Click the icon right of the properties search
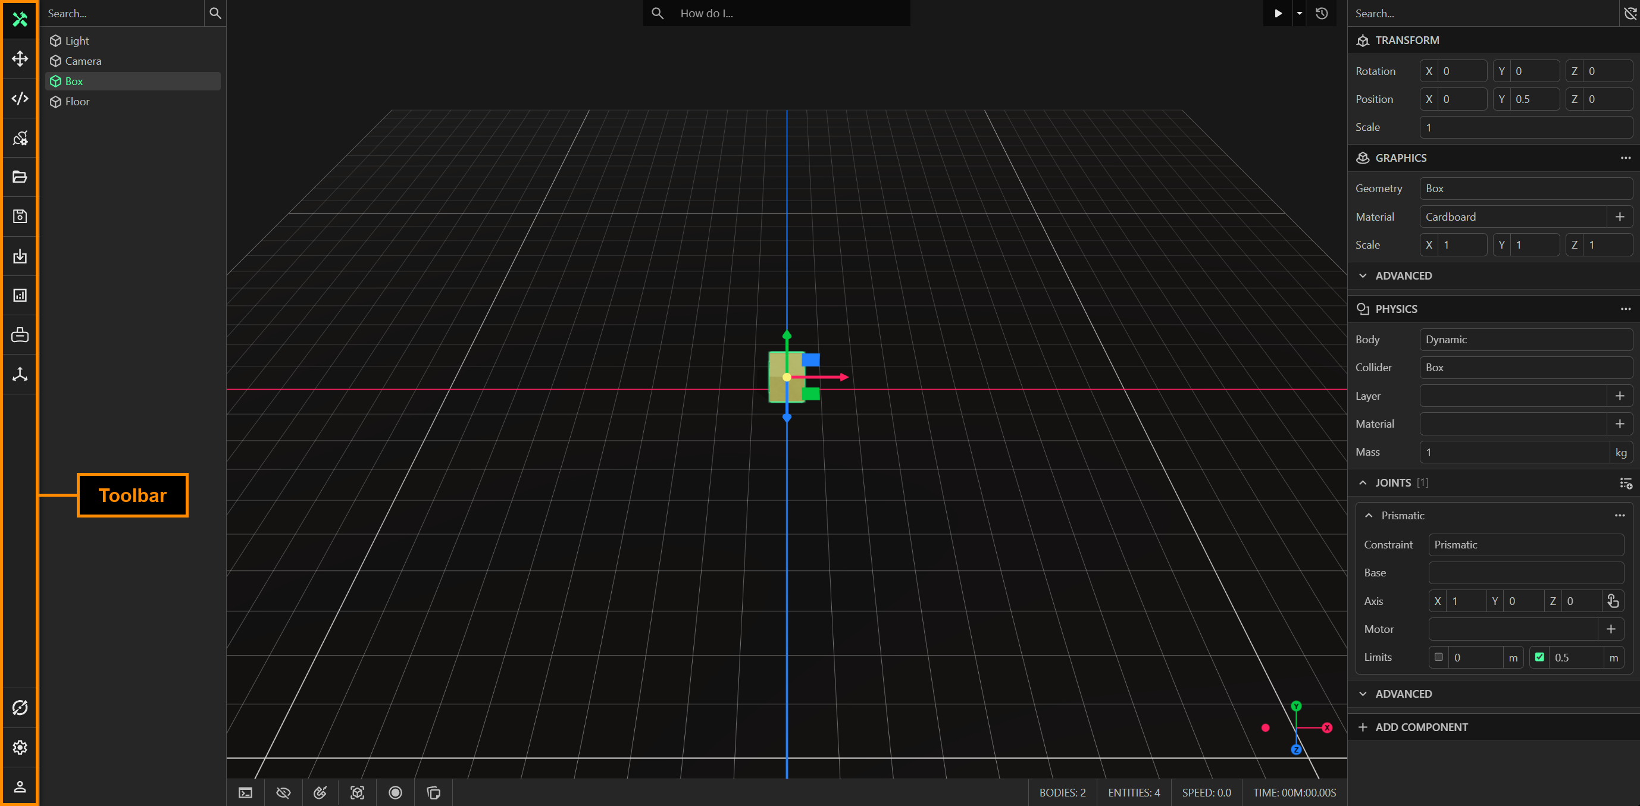1640x806 pixels. (1630, 13)
